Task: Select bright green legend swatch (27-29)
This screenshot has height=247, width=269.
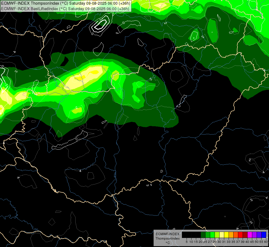Action: pyautogui.click(x=212, y=235)
